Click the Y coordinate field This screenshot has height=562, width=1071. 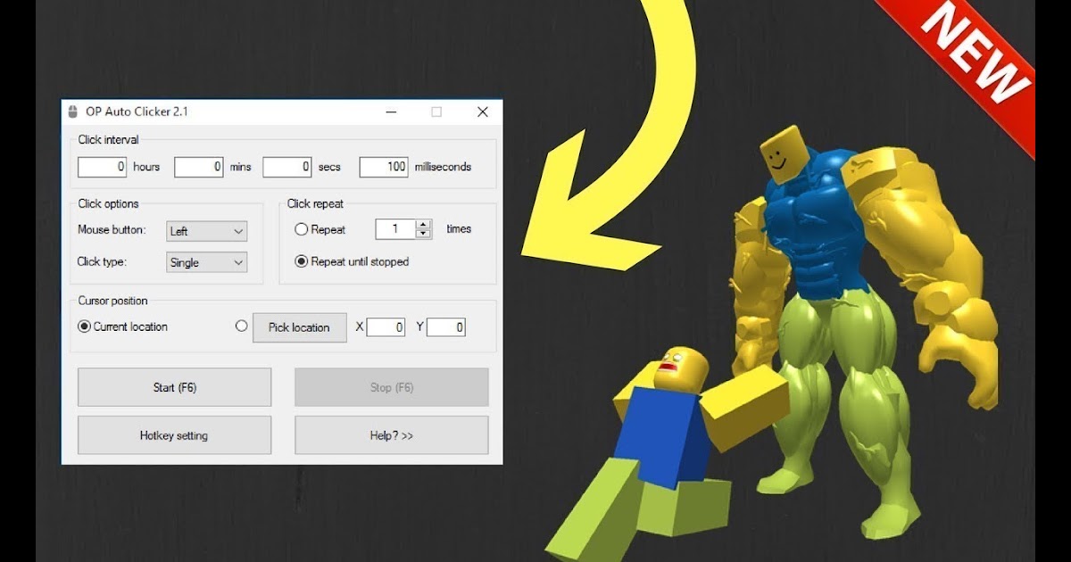point(446,327)
